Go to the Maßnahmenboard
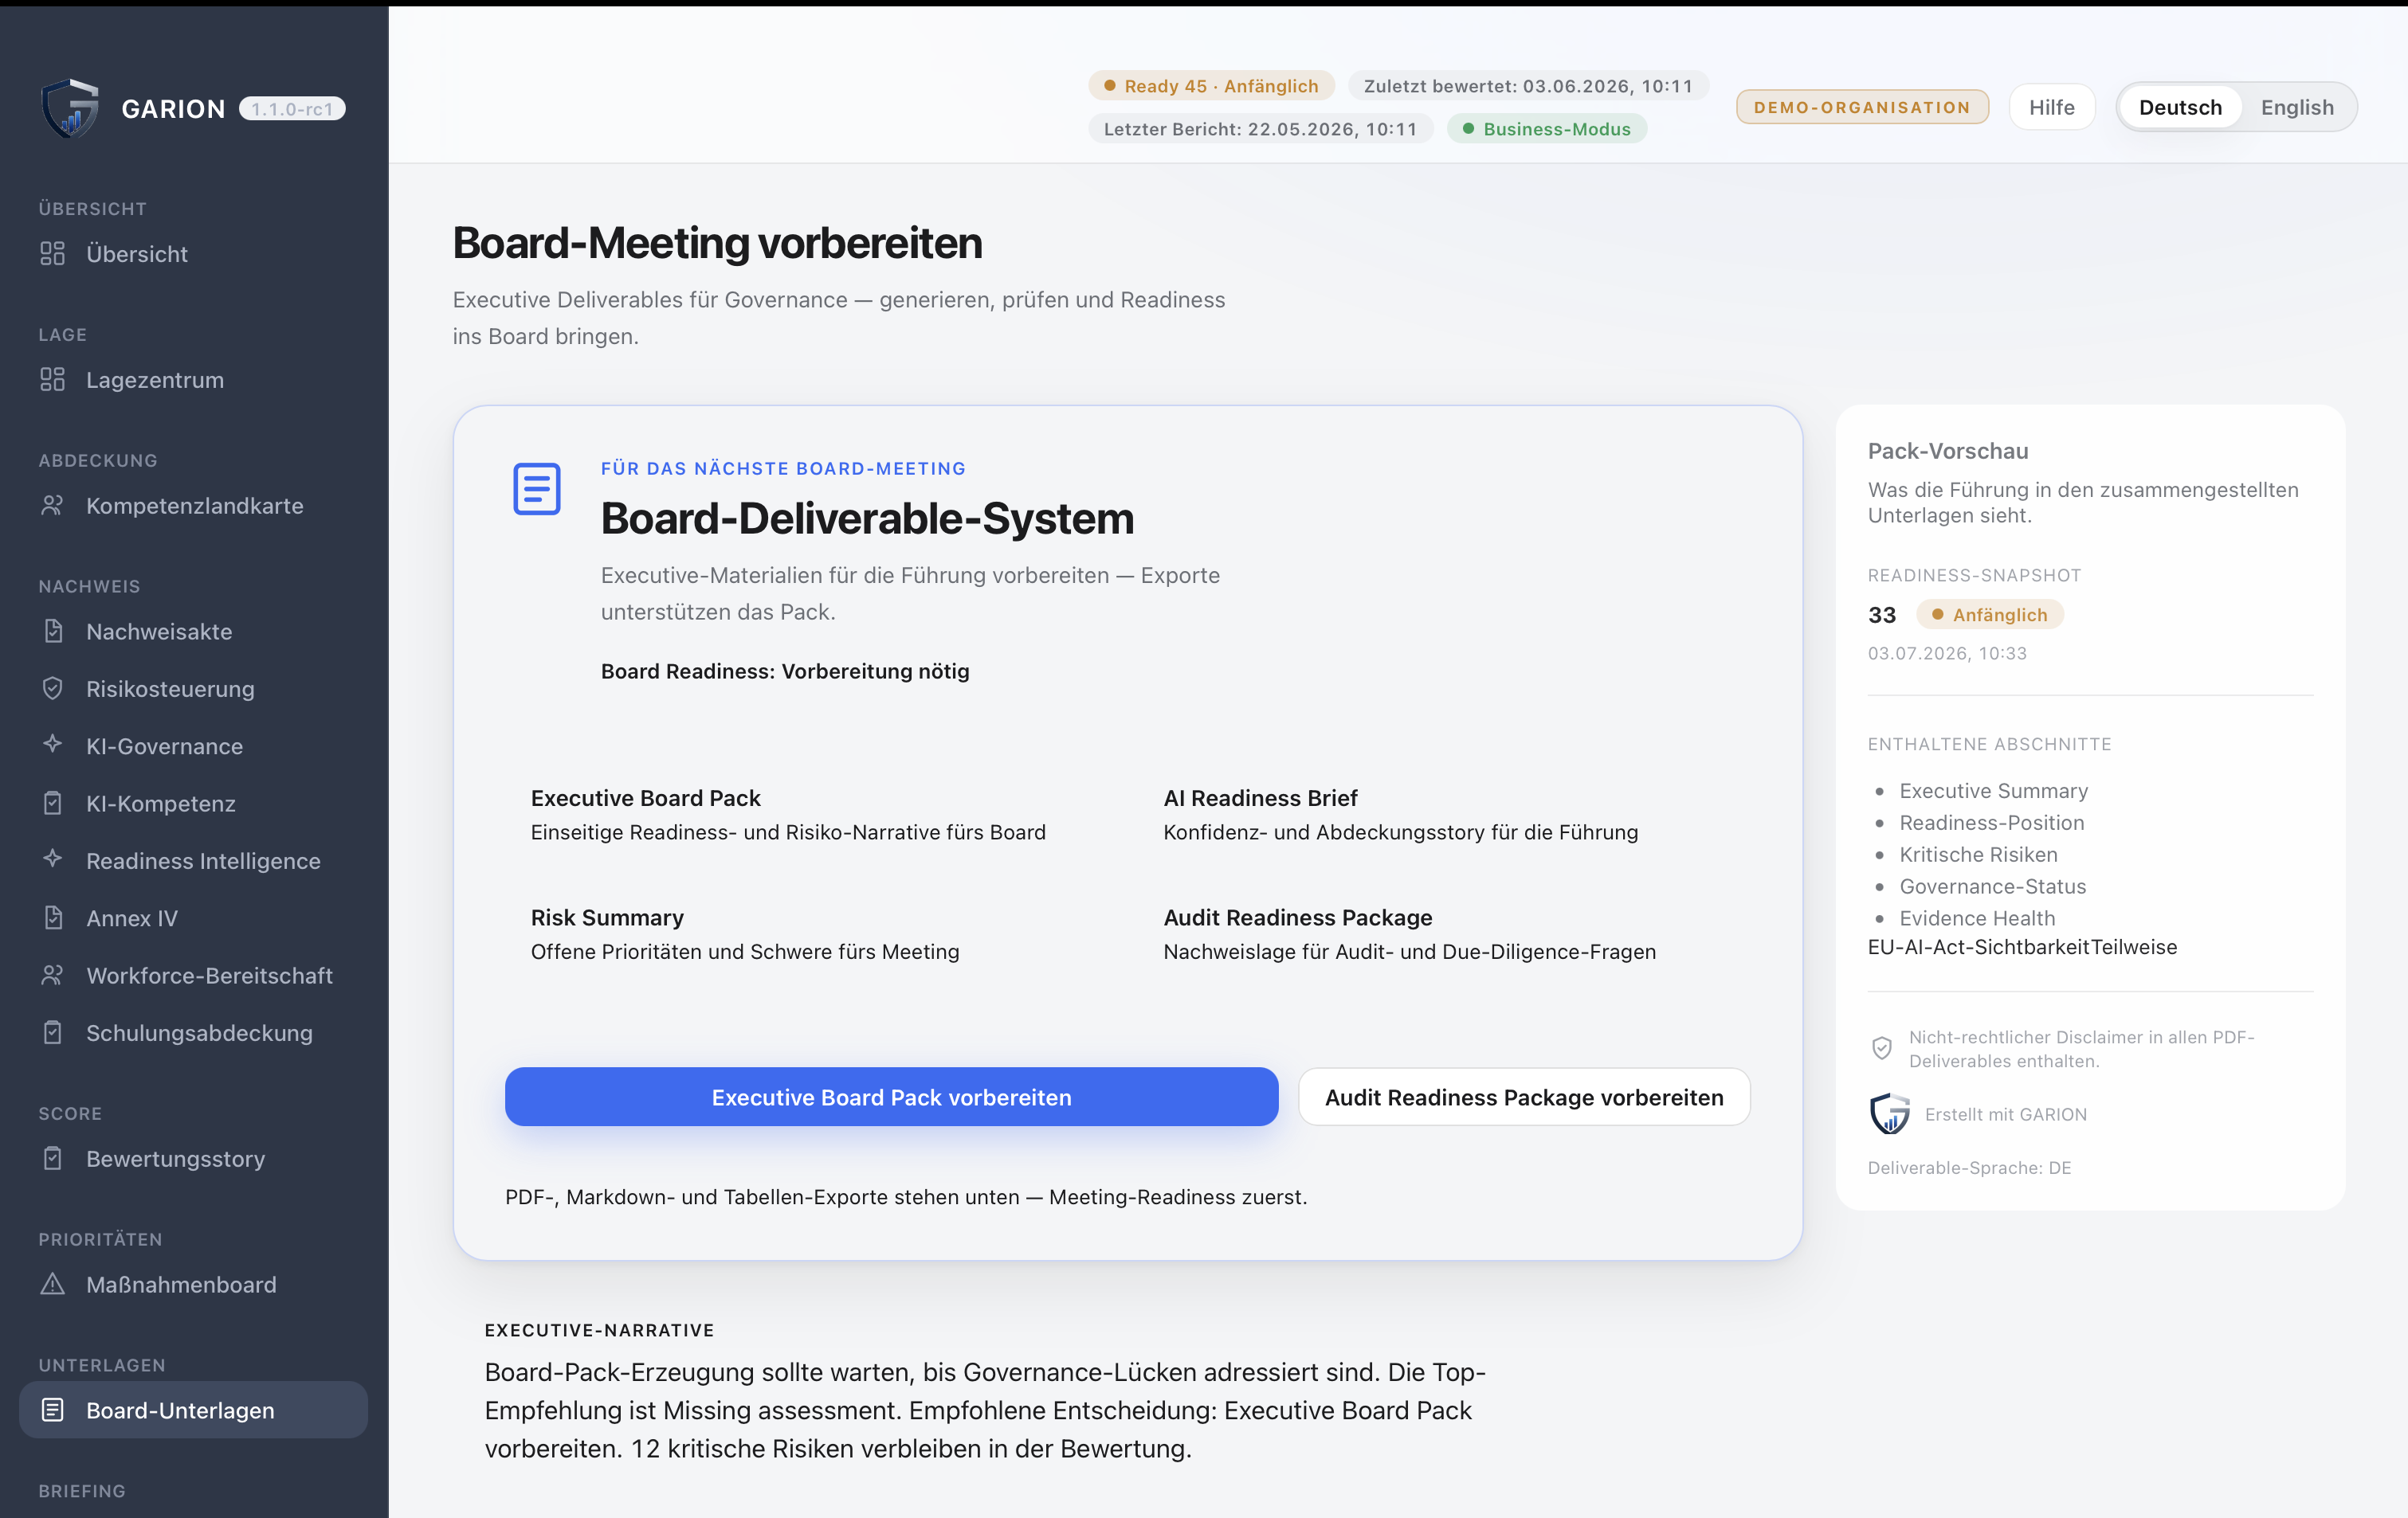Screen dimensions: 2408x1518 [x=193, y=1284]
